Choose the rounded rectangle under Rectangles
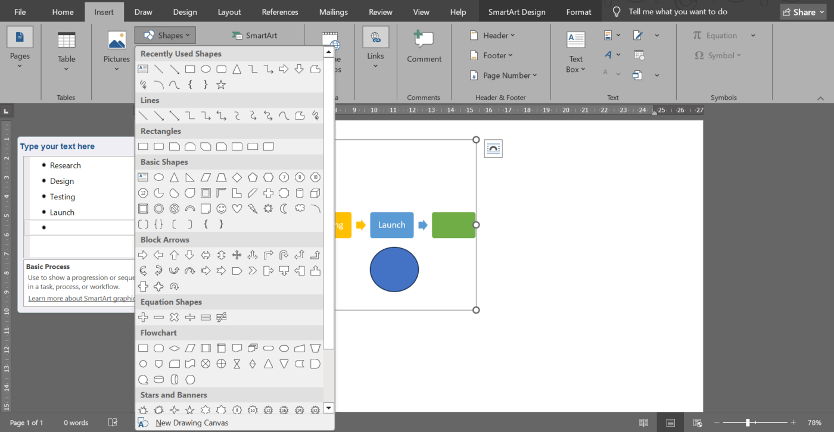 158,146
